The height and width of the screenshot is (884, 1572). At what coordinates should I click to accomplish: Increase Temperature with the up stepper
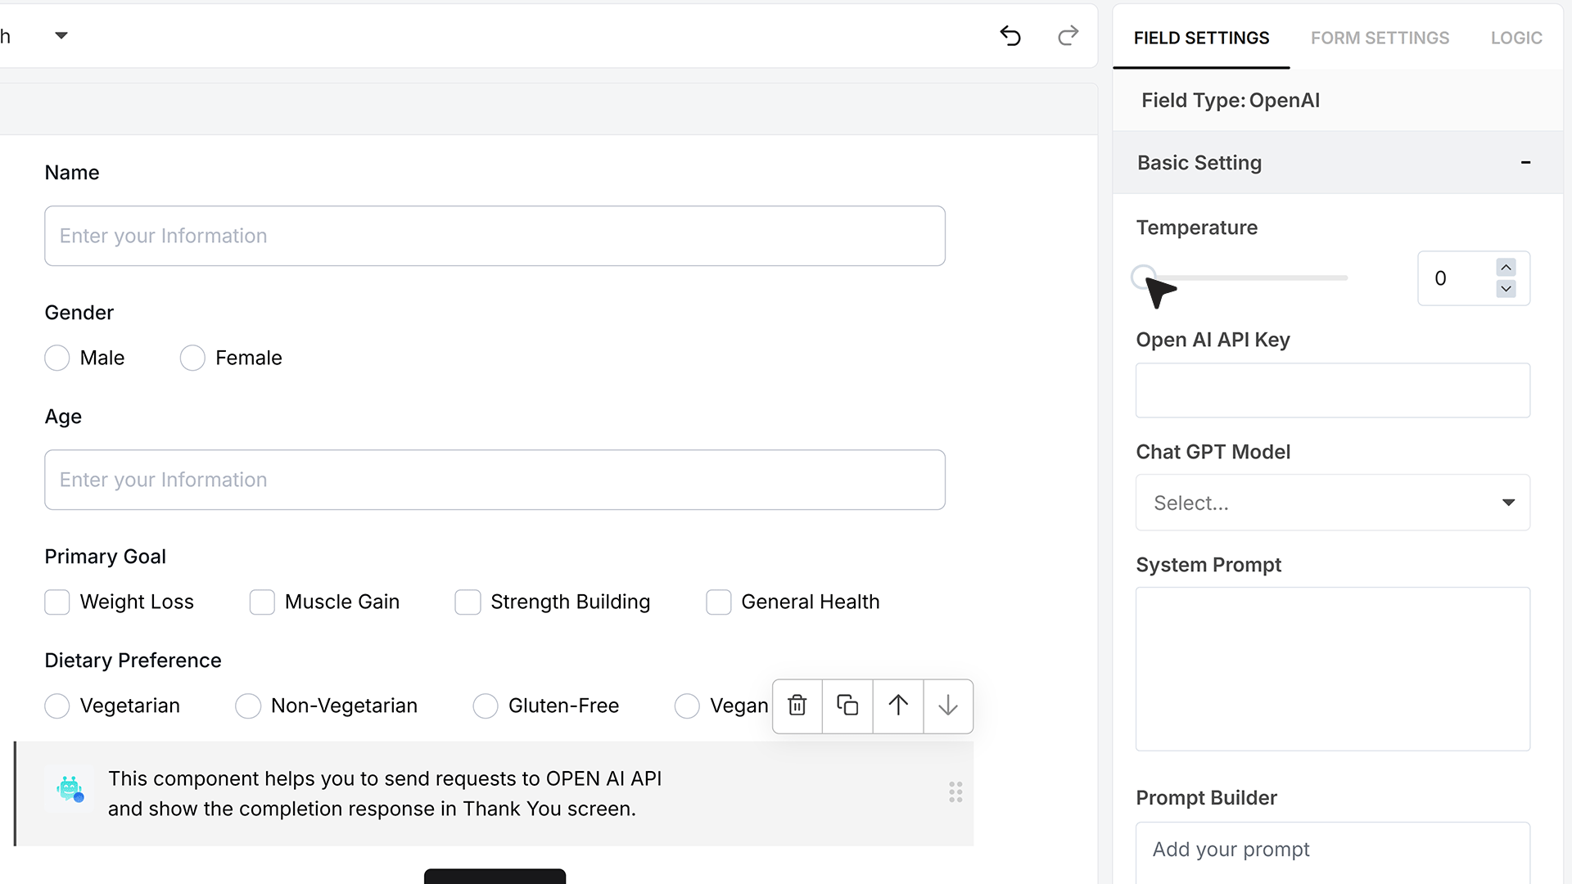[x=1506, y=268]
